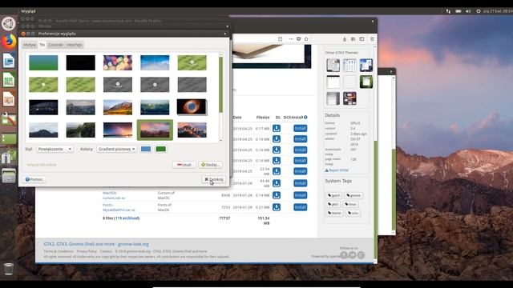Screen dimensions: 513x288
Task: Download the 0.21 MB fonts file
Action: pyautogui.click(x=277, y=207)
